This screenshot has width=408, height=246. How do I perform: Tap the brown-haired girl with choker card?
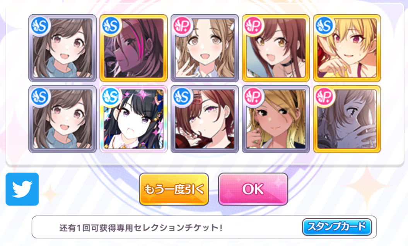pos(276,48)
